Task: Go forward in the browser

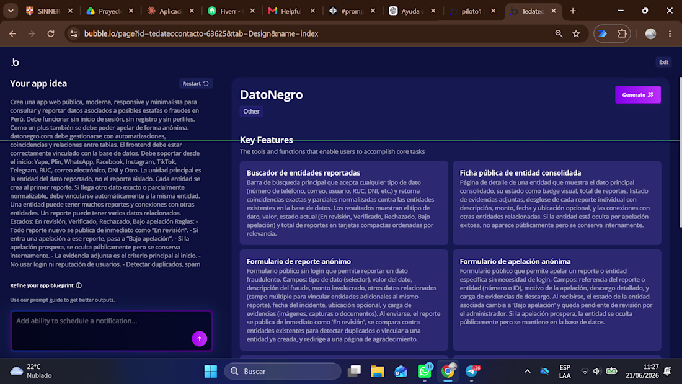Action: coord(32,33)
